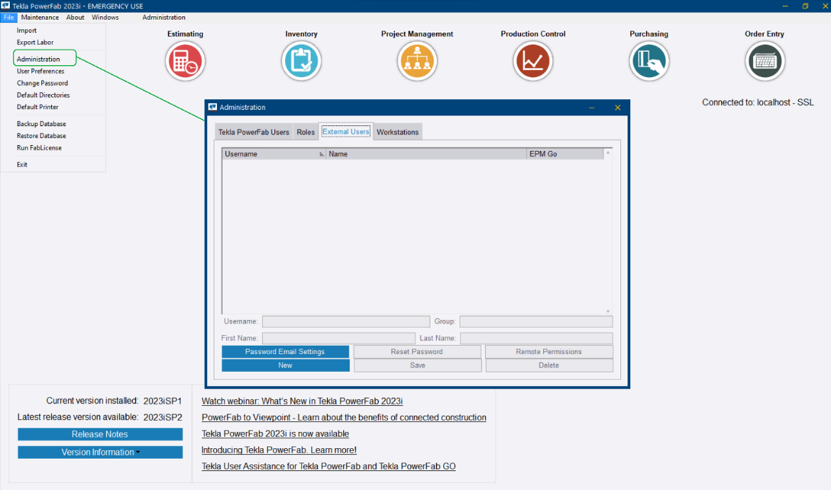
Task: Open the Production Control module icon
Action: (x=533, y=61)
